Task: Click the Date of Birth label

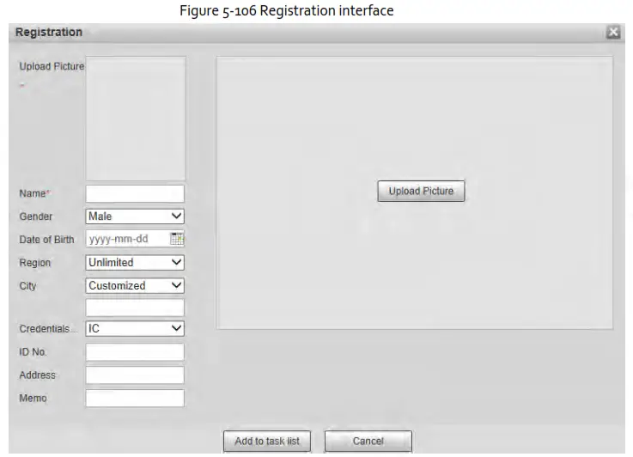Action: point(47,240)
